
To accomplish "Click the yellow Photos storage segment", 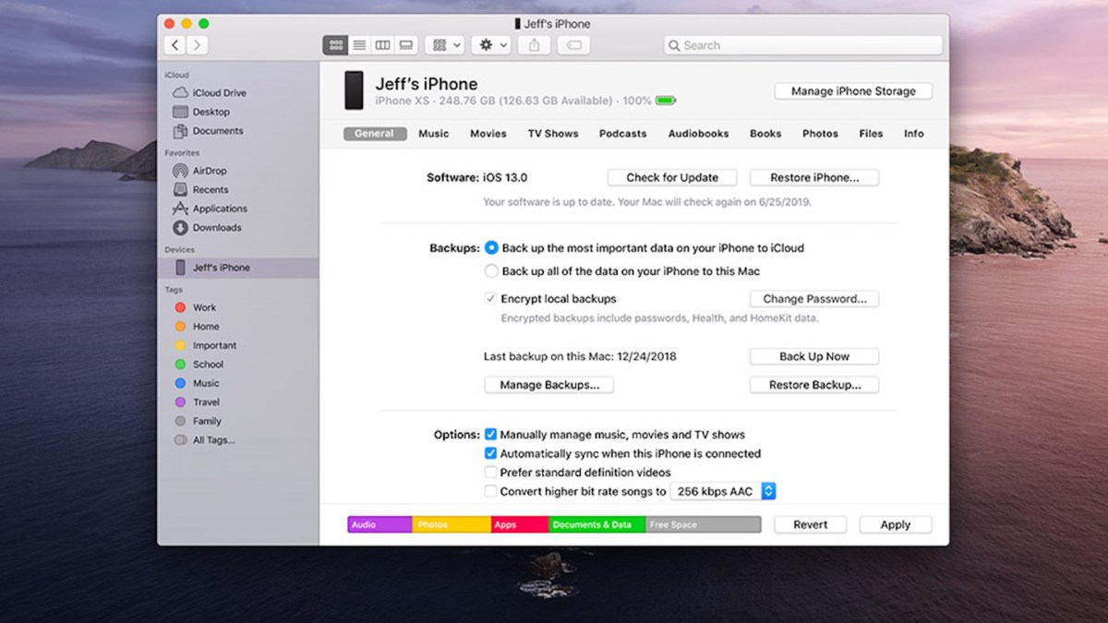I will tap(451, 524).
